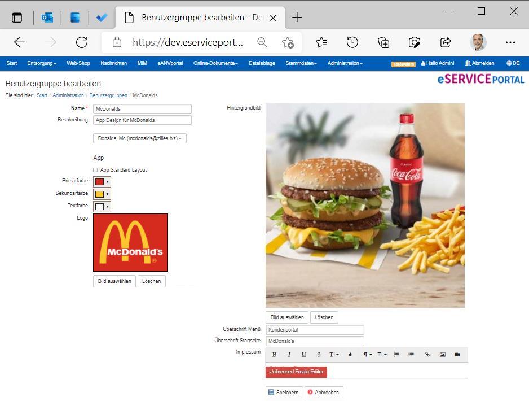Open the Donalds, Mc user dropdown
This screenshot has height=401, width=529.
(140, 138)
